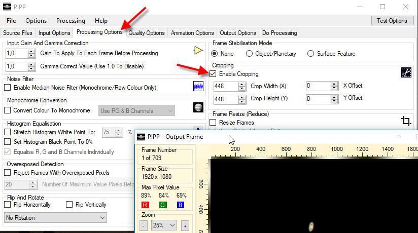
Task: Click the red R channel indicator
Action: [146, 205]
